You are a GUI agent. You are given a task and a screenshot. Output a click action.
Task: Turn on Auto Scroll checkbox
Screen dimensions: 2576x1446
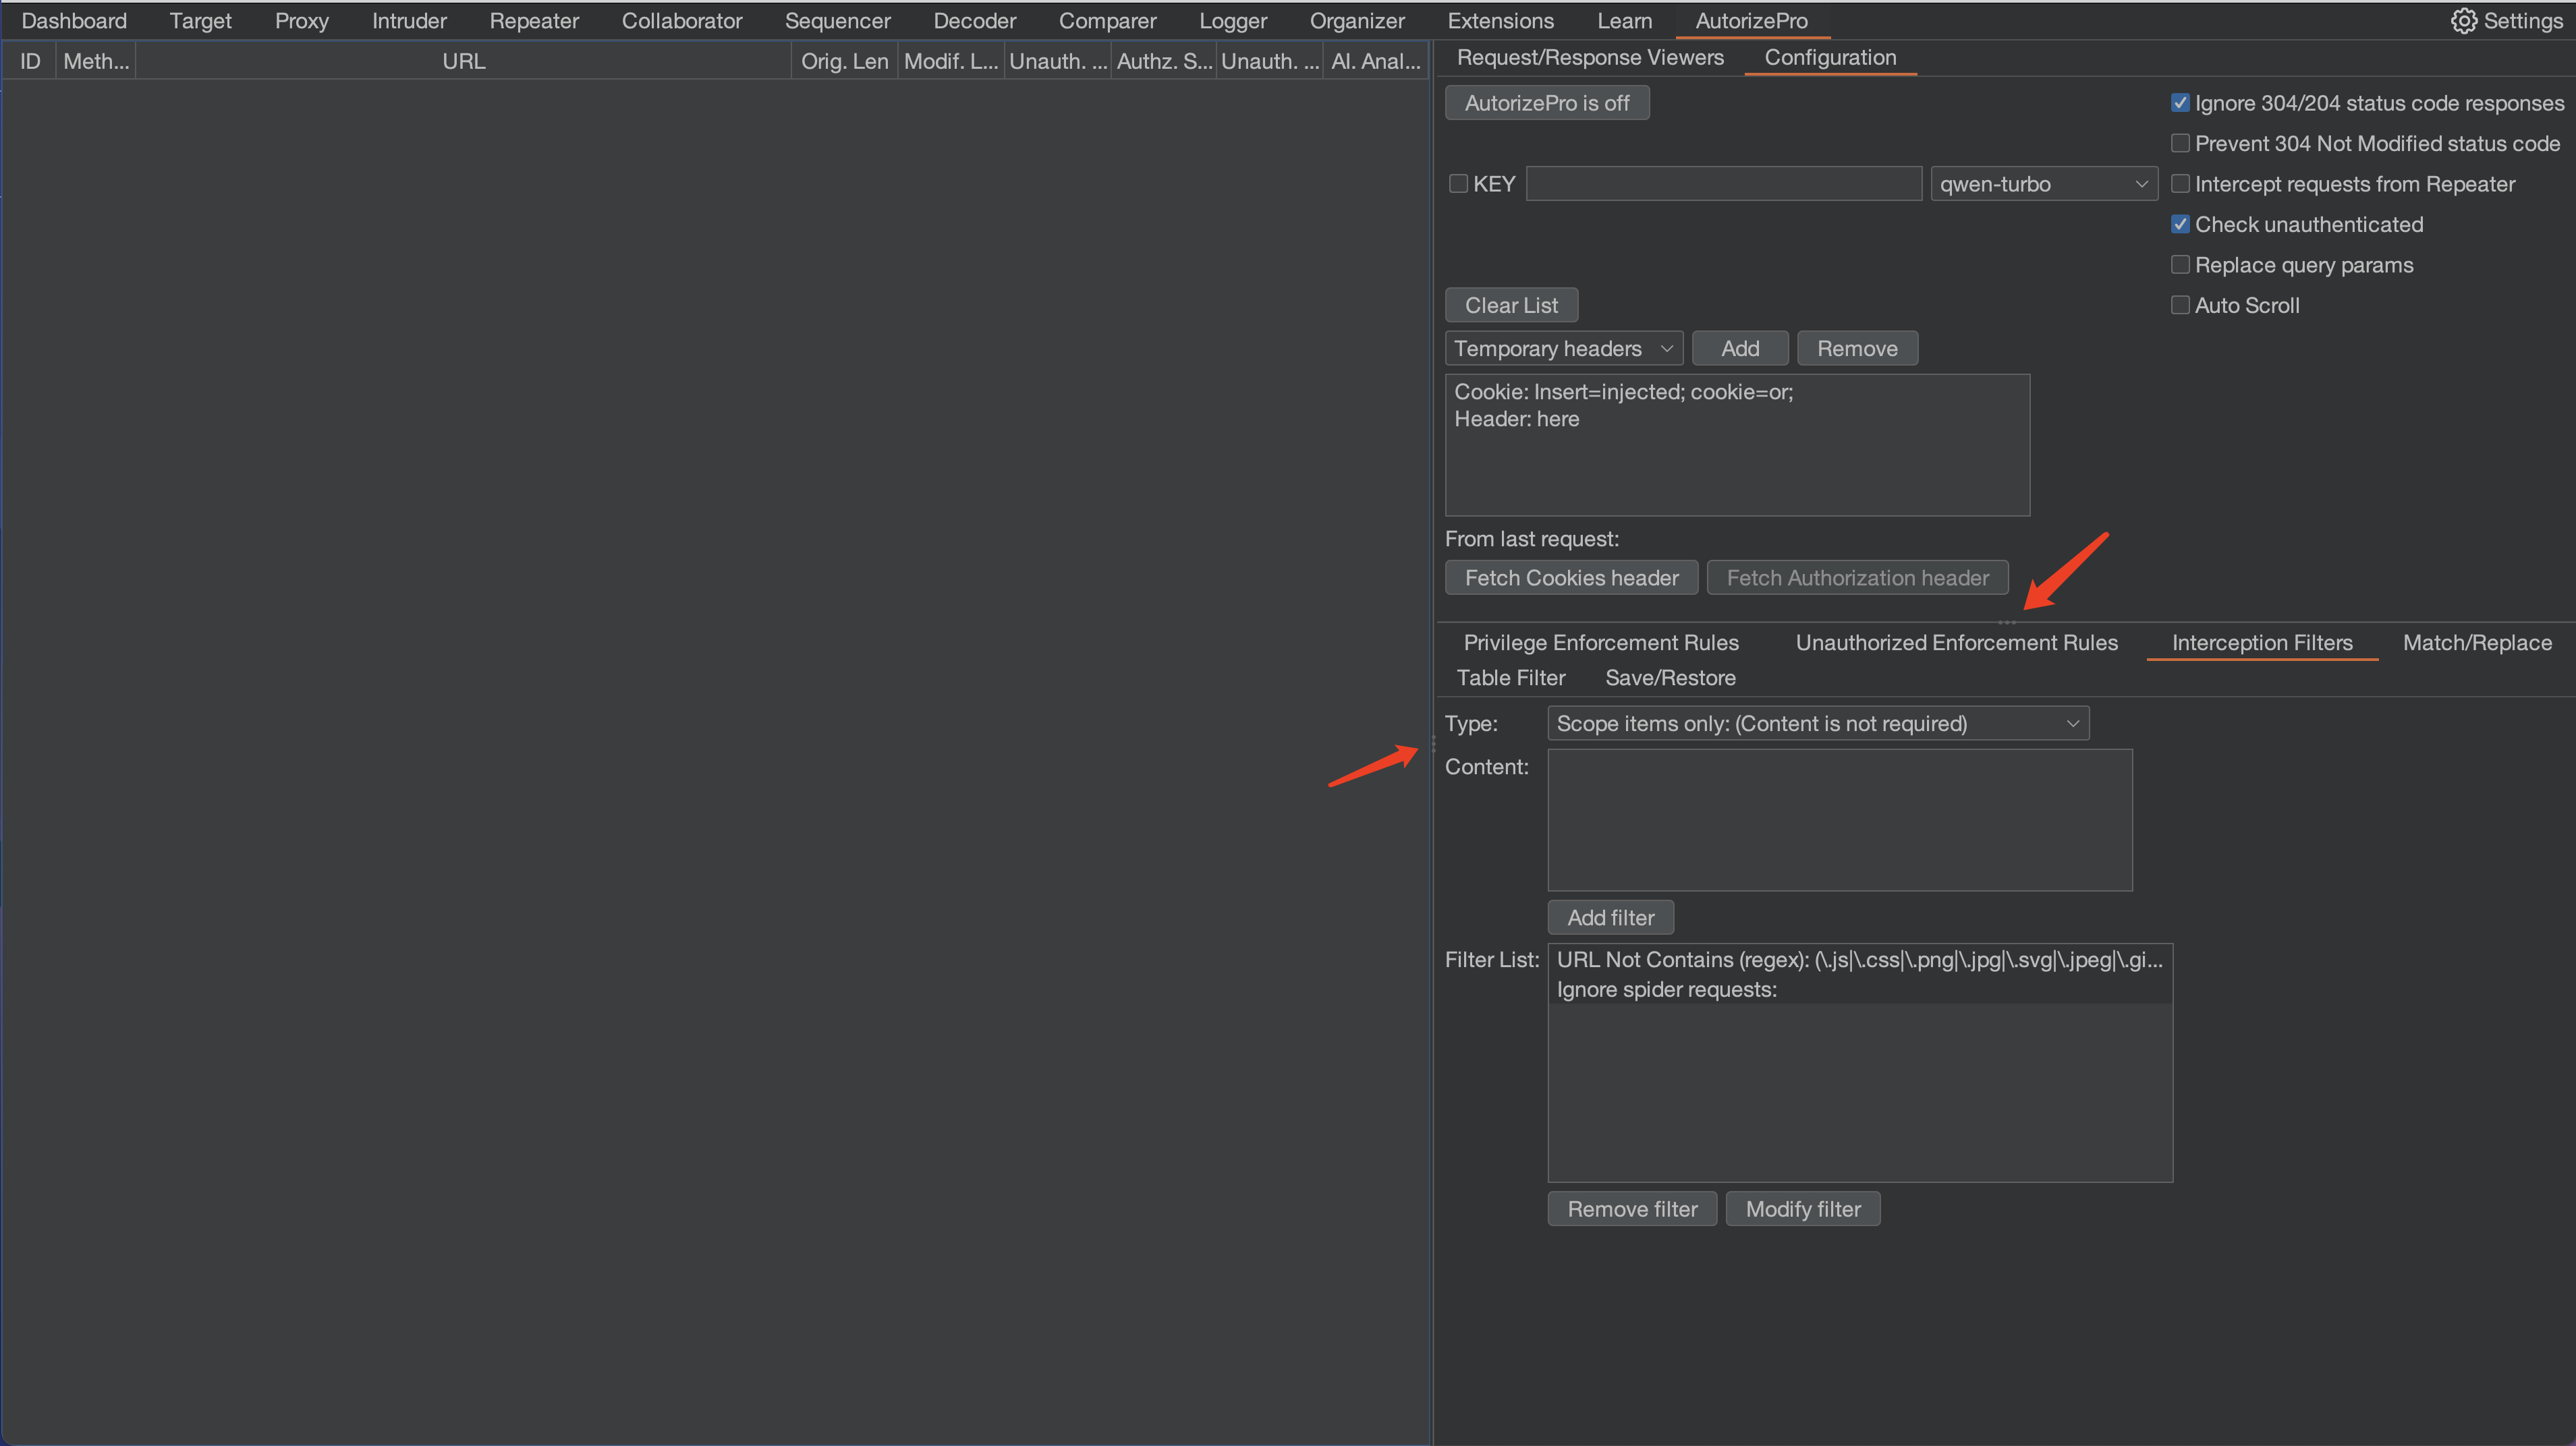pyautogui.click(x=2180, y=306)
